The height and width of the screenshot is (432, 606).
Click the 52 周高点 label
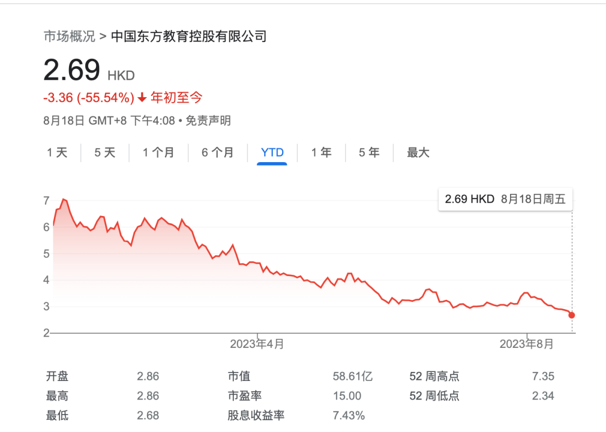coord(434,376)
